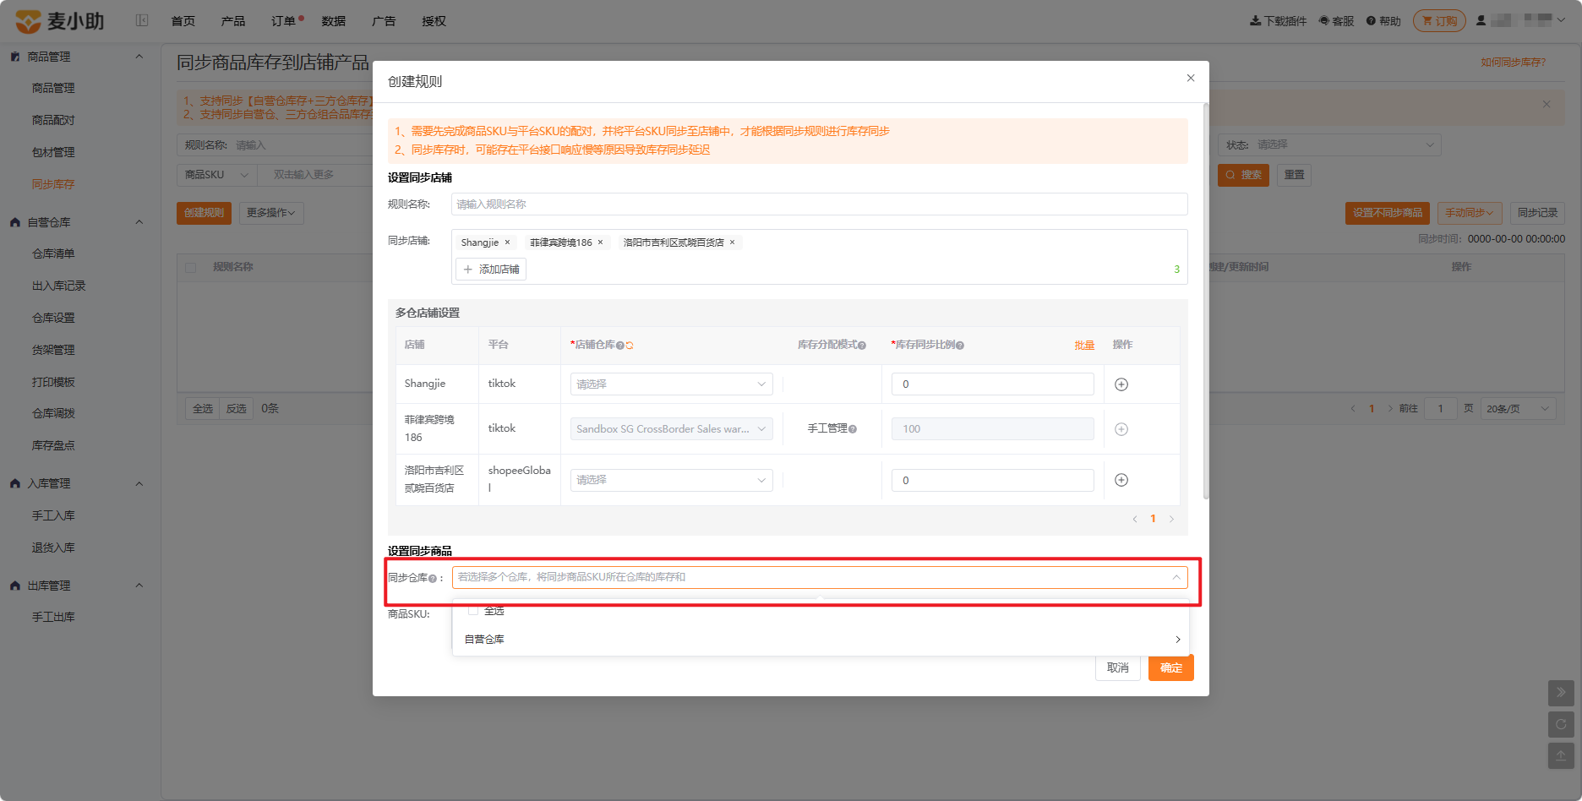Toggle the table header select-all checkbox
This screenshot has width=1582, height=801.
click(x=191, y=267)
